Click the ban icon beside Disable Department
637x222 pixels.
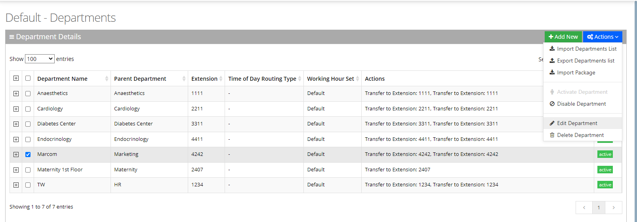552,104
